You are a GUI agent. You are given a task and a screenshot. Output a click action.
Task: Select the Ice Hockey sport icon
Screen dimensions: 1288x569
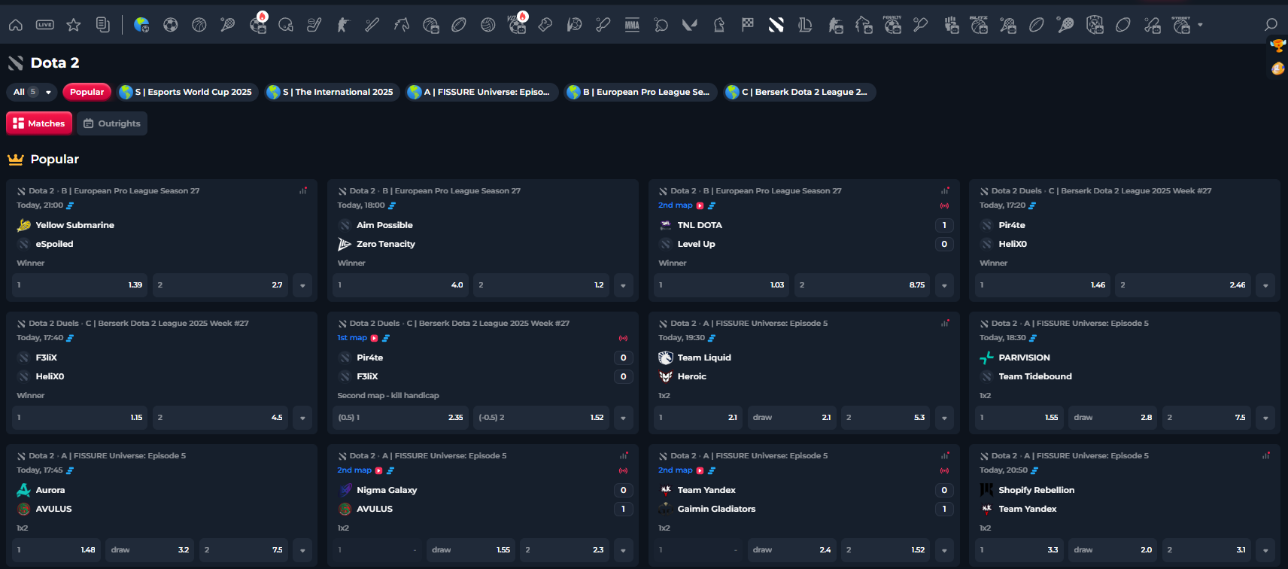point(314,25)
